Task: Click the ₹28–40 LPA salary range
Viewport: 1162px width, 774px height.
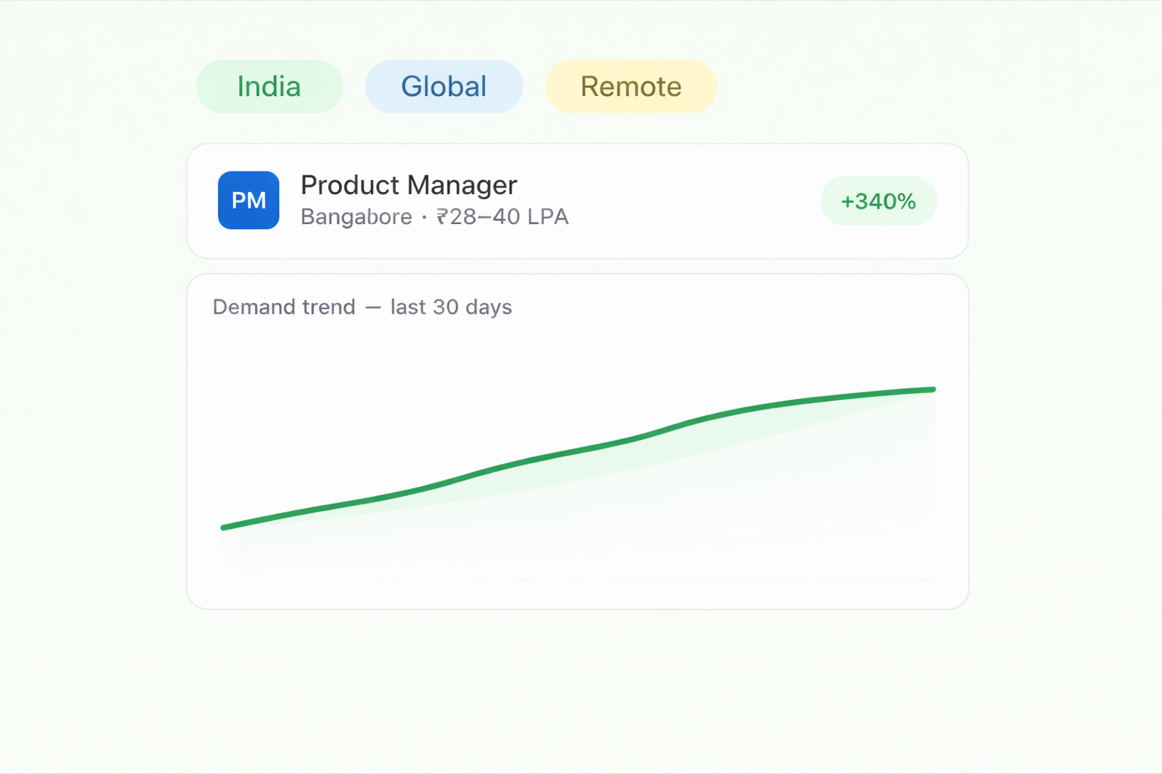Action: [502, 217]
